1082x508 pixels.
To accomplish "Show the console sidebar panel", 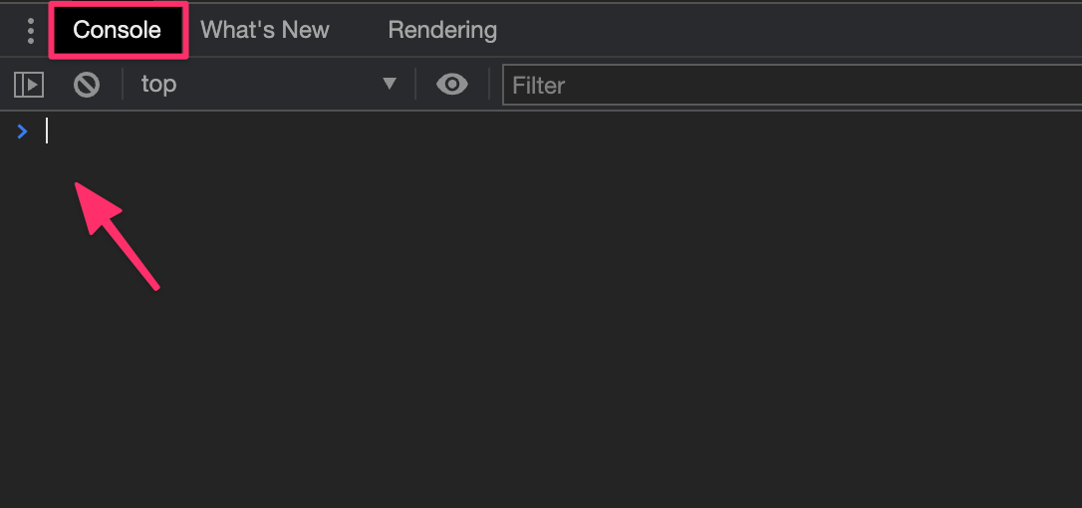I will click(29, 86).
